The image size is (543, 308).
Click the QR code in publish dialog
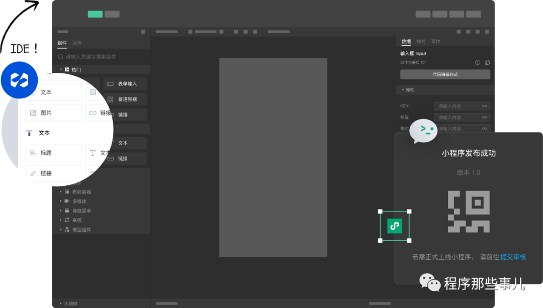click(469, 212)
